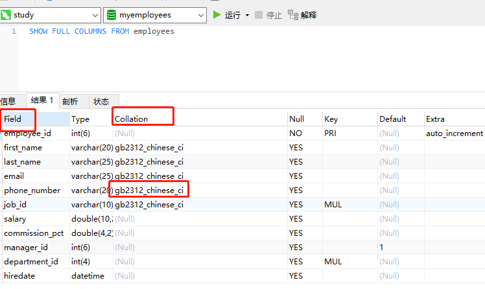Switch to the 信息 tab
Image resolution: width=485 pixels, height=289 pixels.
(x=8, y=101)
